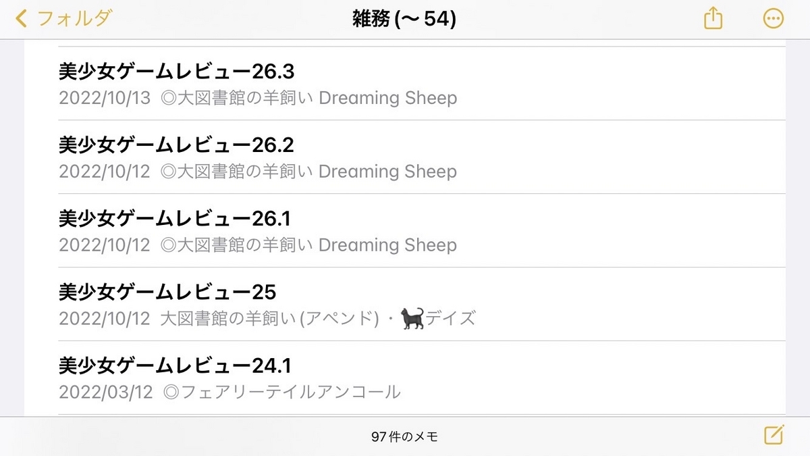Open note 美少女ゲームレビュー26.2

[405, 157]
